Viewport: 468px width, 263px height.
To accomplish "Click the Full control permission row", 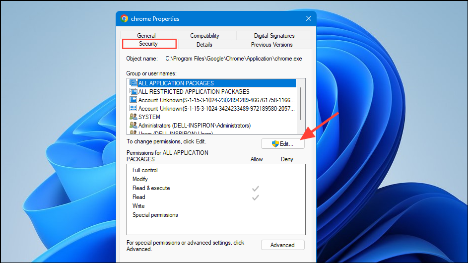I will (215, 170).
